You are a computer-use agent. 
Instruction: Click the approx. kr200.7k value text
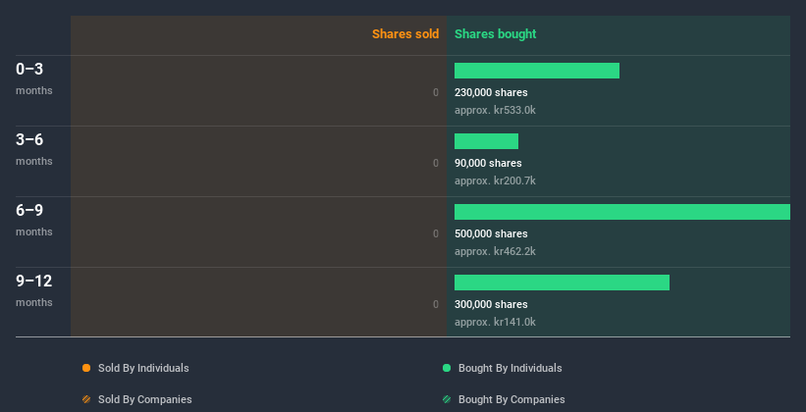point(495,180)
